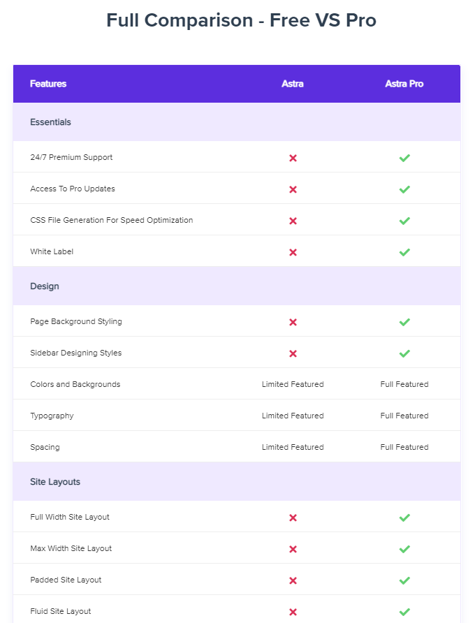Click green check for Access To Pro Updates
Viewport: 475px width, 623px height.
404,189
